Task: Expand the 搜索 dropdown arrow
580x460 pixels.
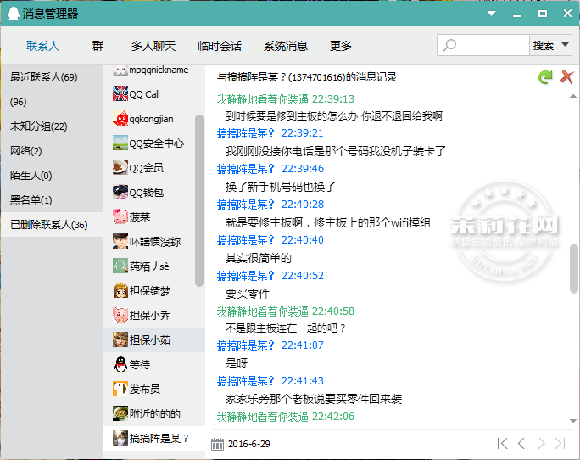Action: pyautogui.click(x=565, y=45)
